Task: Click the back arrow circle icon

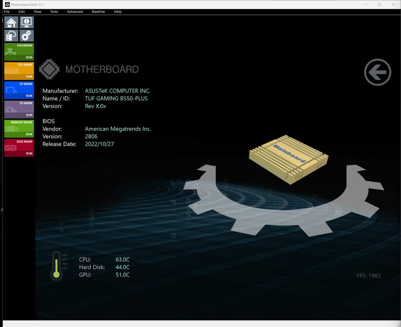Action: pyautogui.click(x=377, y=73)
